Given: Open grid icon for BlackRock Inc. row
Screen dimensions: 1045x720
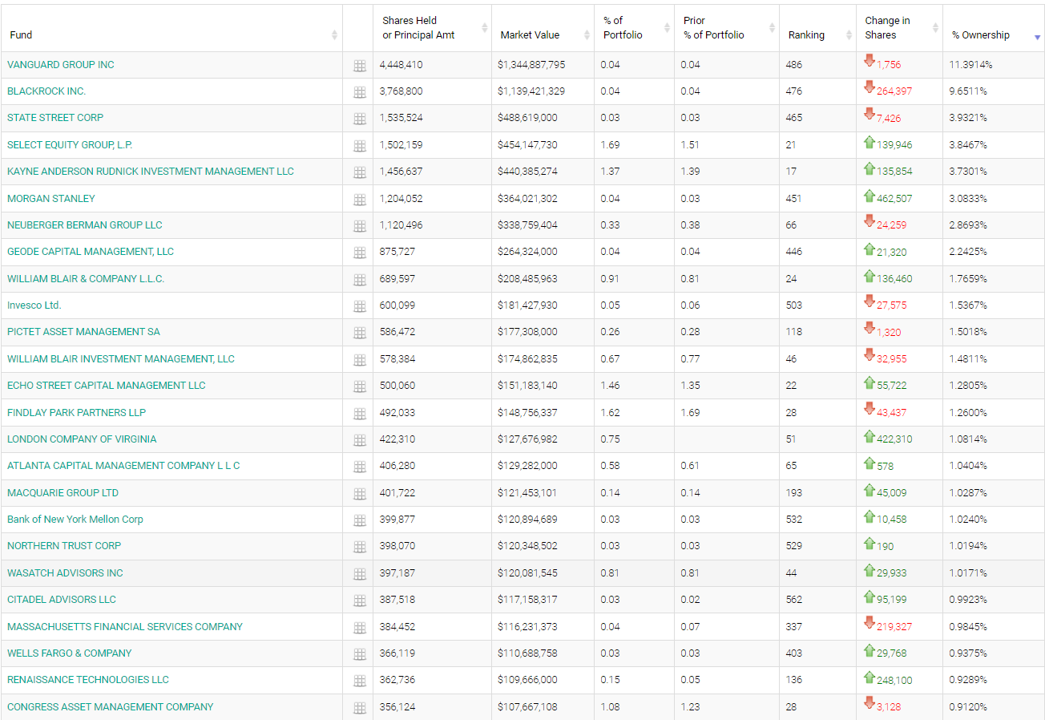Looking at the screenshot, I should (359, 92).
